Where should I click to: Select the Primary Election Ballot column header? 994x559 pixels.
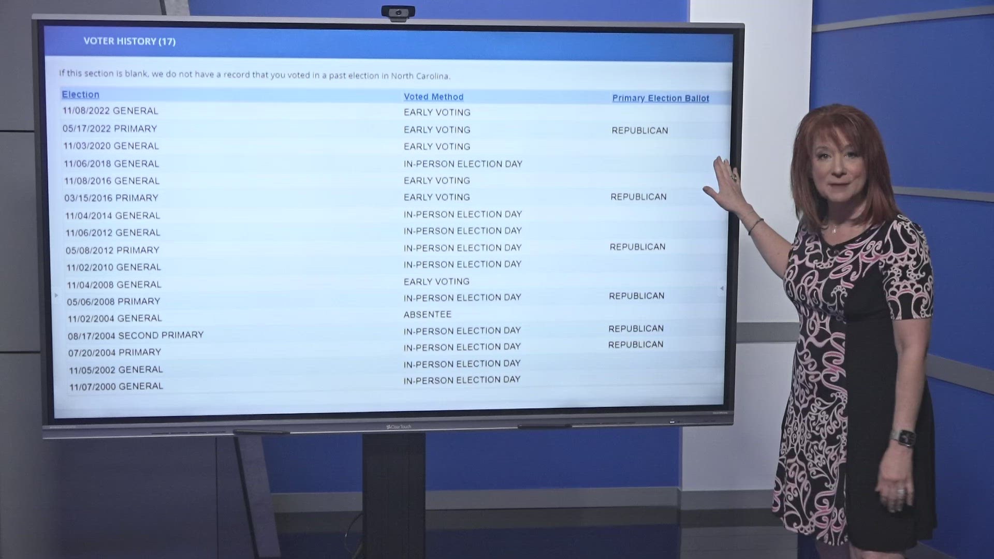661,98
